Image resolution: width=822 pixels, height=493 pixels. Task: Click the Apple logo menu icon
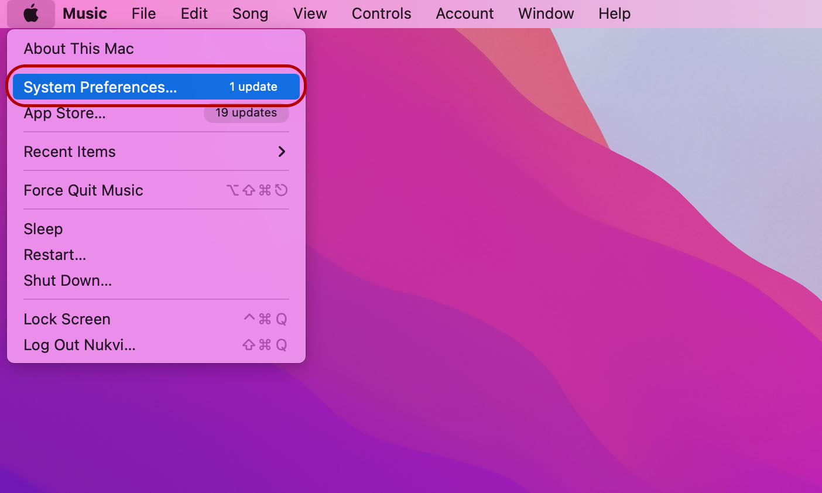point(31,13)
